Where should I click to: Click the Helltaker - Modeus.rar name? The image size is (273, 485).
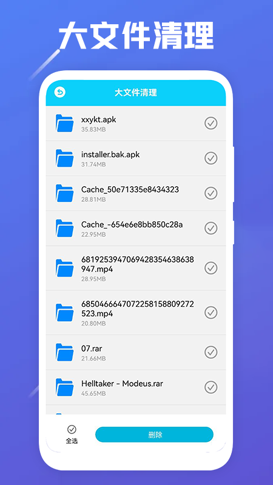click(122, 384)
